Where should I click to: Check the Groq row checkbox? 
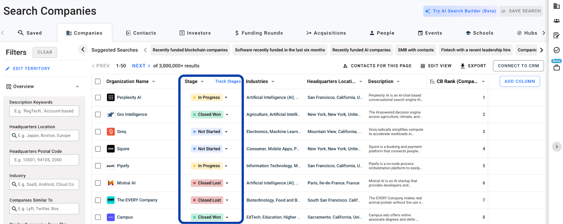98,132
